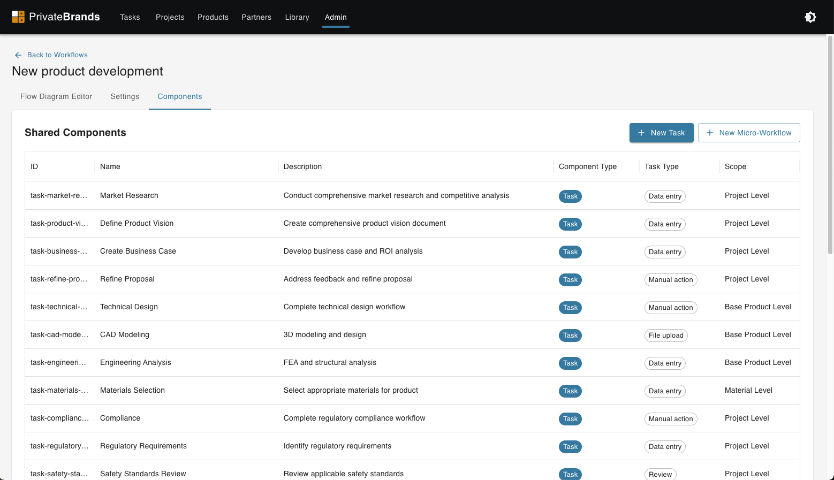The height and width of the screenshot is (480, 834).
Task: Click the Task badge on CAD Modeling row
Action: coord(570,336)
